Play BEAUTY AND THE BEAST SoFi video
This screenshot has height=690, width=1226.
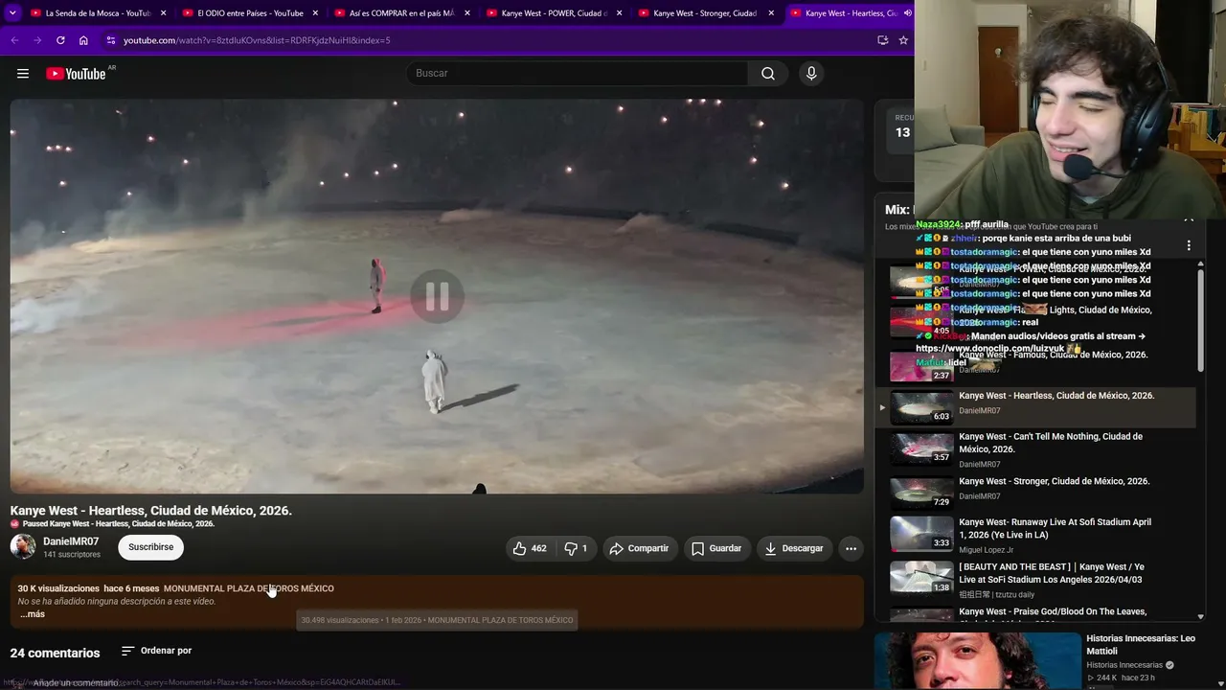point(1051,573)
